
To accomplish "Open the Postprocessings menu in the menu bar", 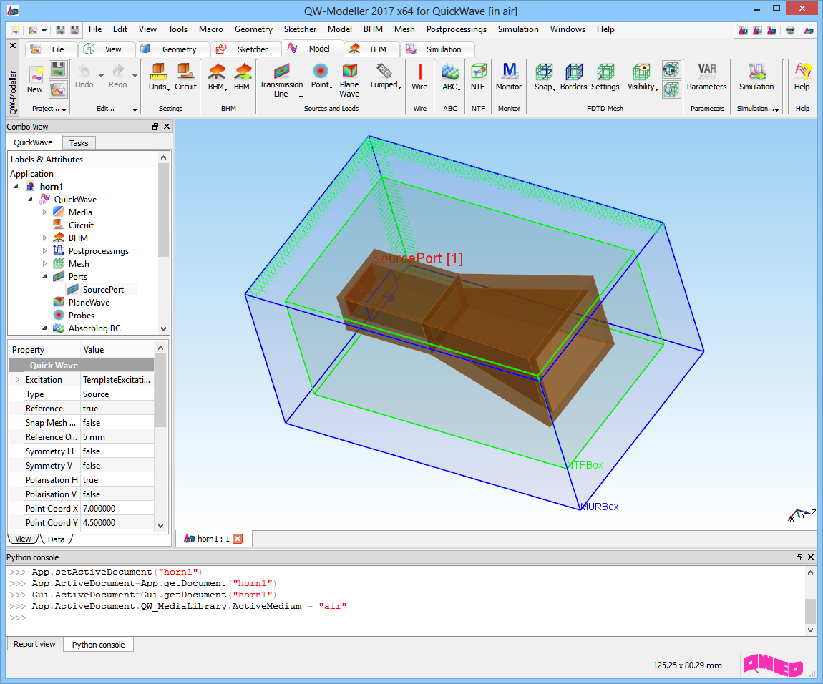I will point(456,29).
